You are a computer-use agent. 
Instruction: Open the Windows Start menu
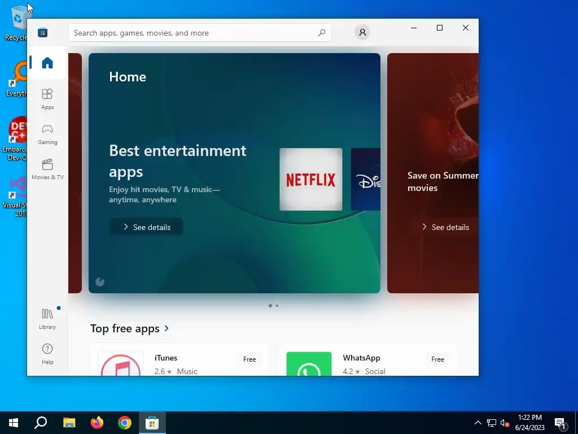tap(14, 423)
